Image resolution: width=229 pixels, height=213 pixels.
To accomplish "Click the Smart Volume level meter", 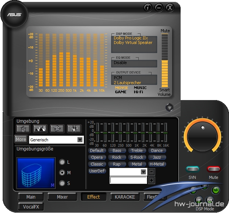I will [165, 61].
